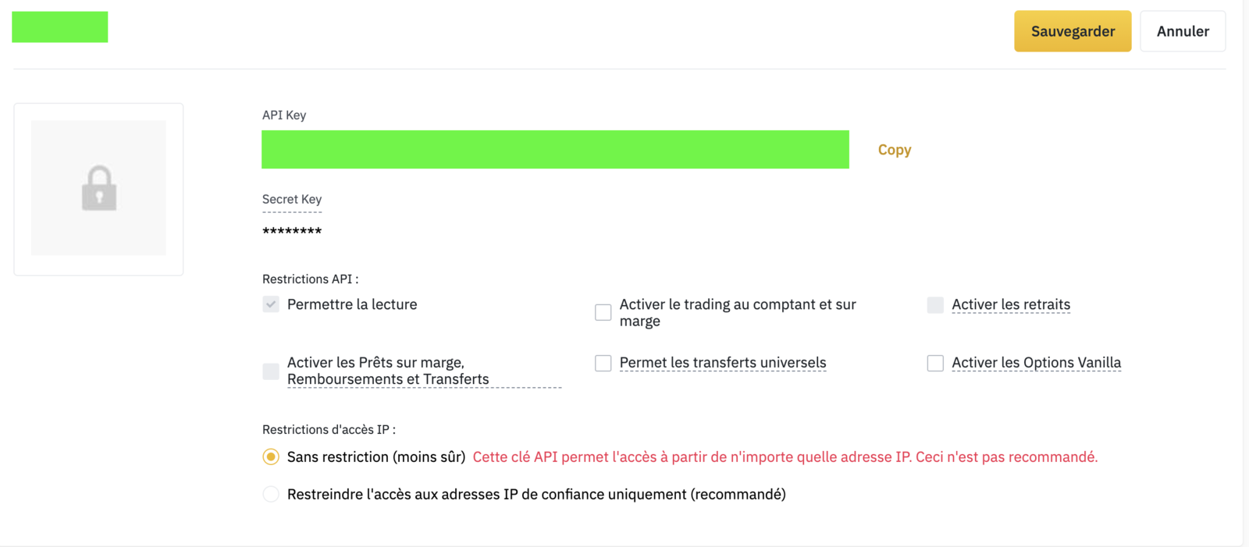Toggle the Permettre la lecture checkbox
Image resolution: width=1249 pixels, height=547 pixels.
[271, 304]
